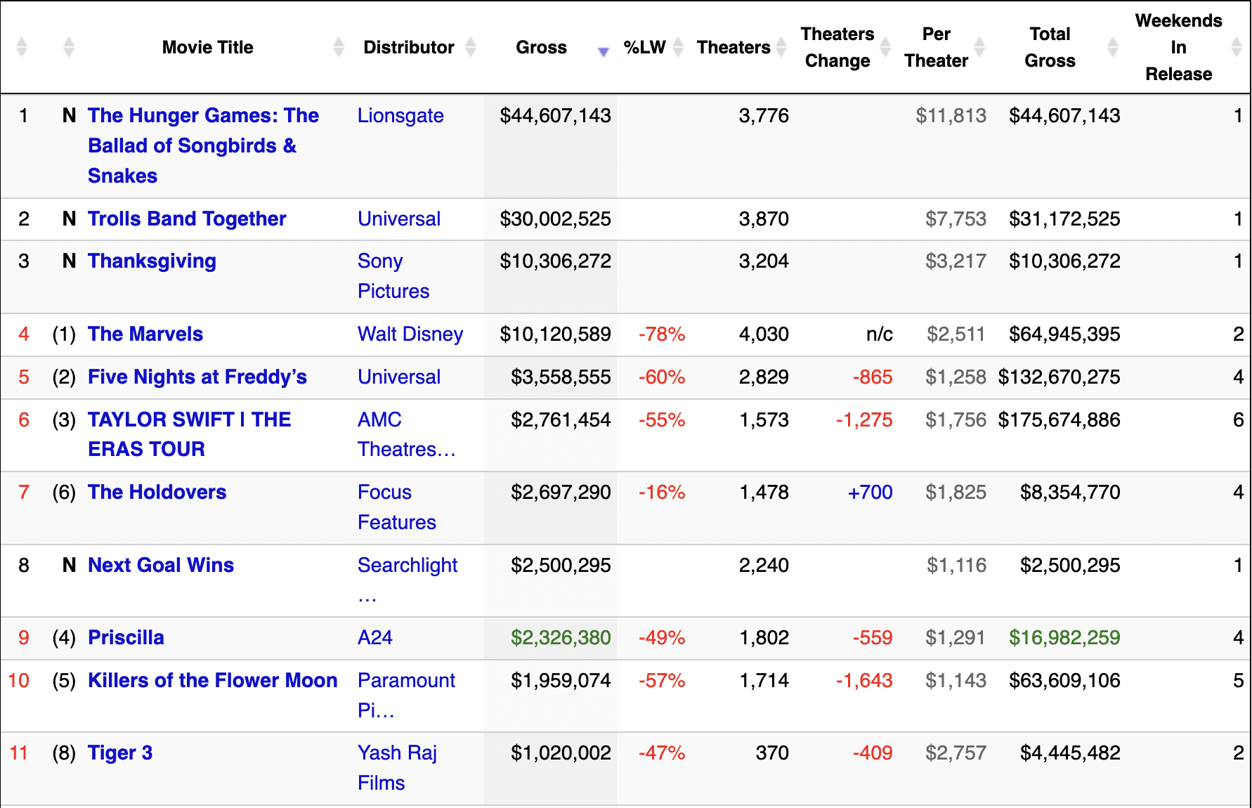Select theaters count 3,870
The width and height of the screenshot is (1252, 808).
point(764,219)
